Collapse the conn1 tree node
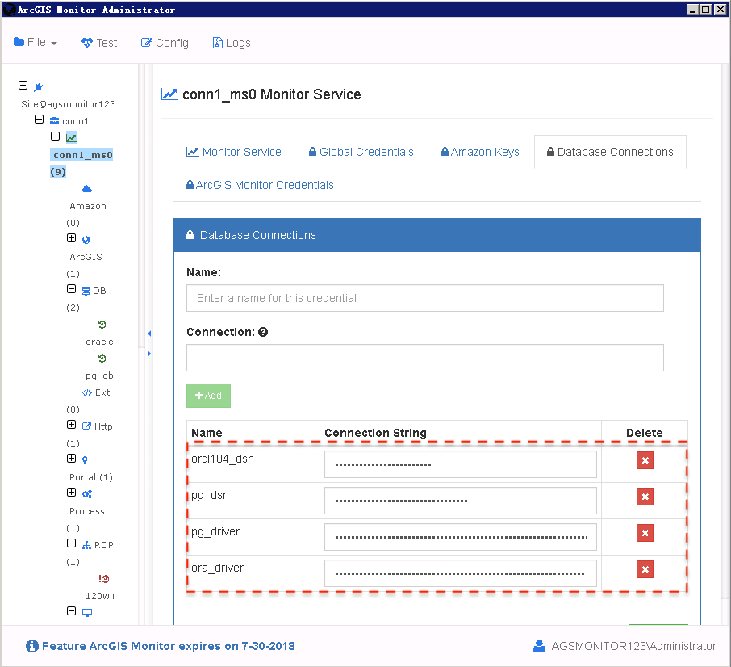Screen dimensions: 731x667 coord(40,120)
